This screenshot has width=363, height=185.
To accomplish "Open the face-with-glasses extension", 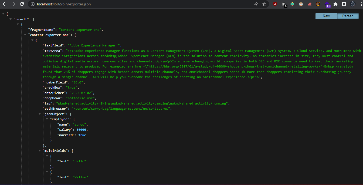I will point(301,4).
